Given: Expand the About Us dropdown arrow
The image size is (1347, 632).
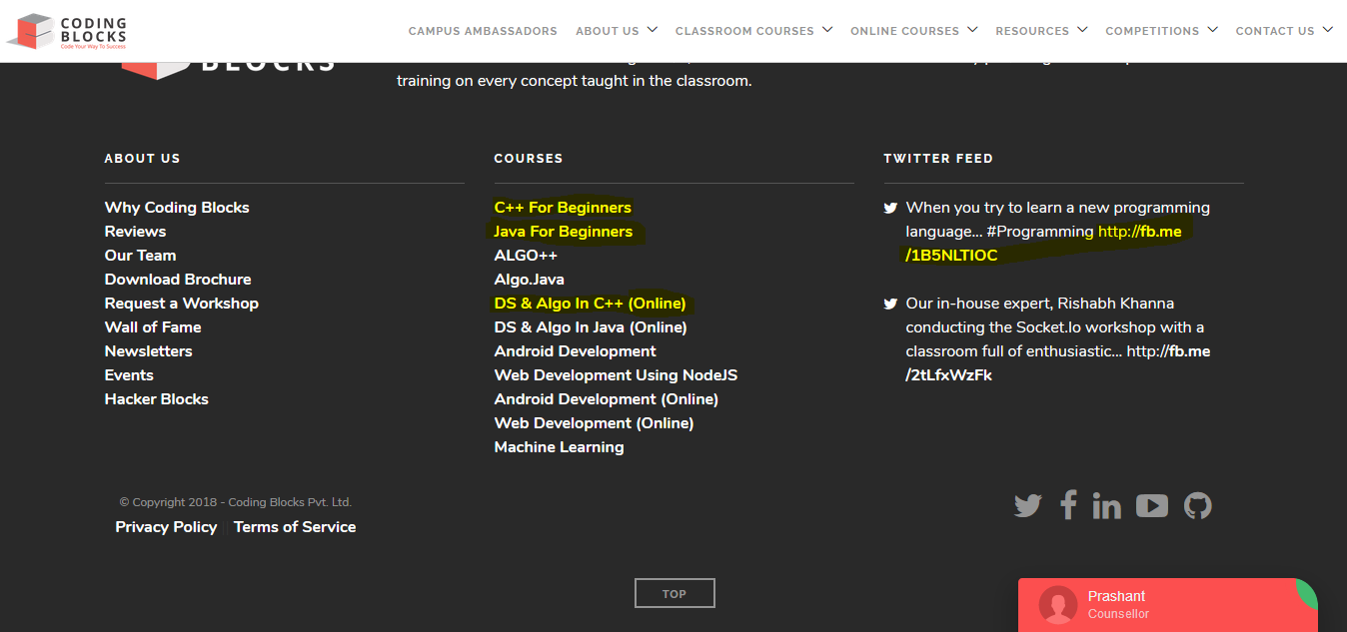Looking at the screenshot, I should 653,30.
